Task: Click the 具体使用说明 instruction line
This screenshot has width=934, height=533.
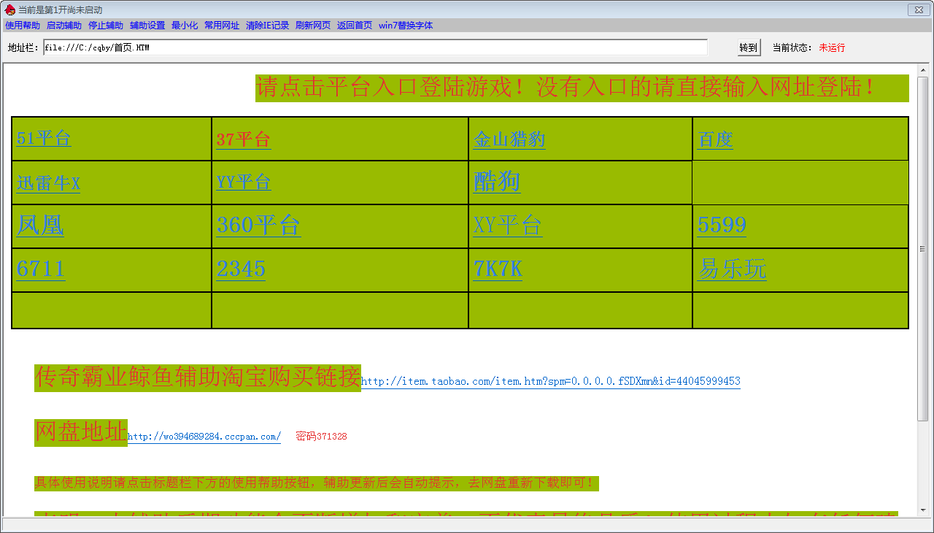Action: (x=317, y=483)
